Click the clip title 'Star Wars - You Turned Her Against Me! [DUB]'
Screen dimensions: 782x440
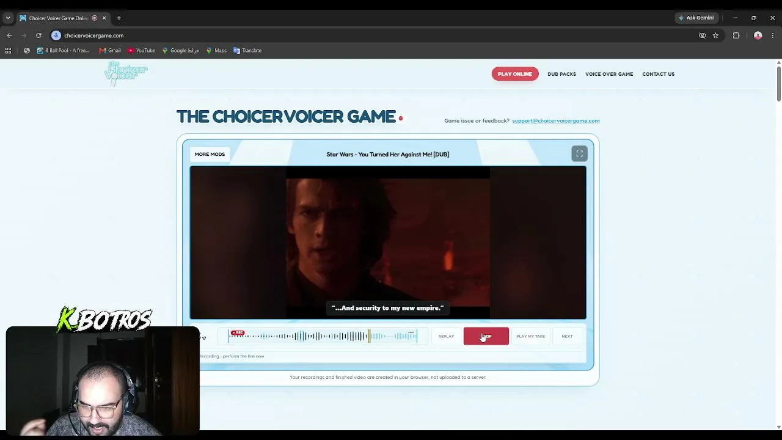pyautogui.click(x=388, y=155)
